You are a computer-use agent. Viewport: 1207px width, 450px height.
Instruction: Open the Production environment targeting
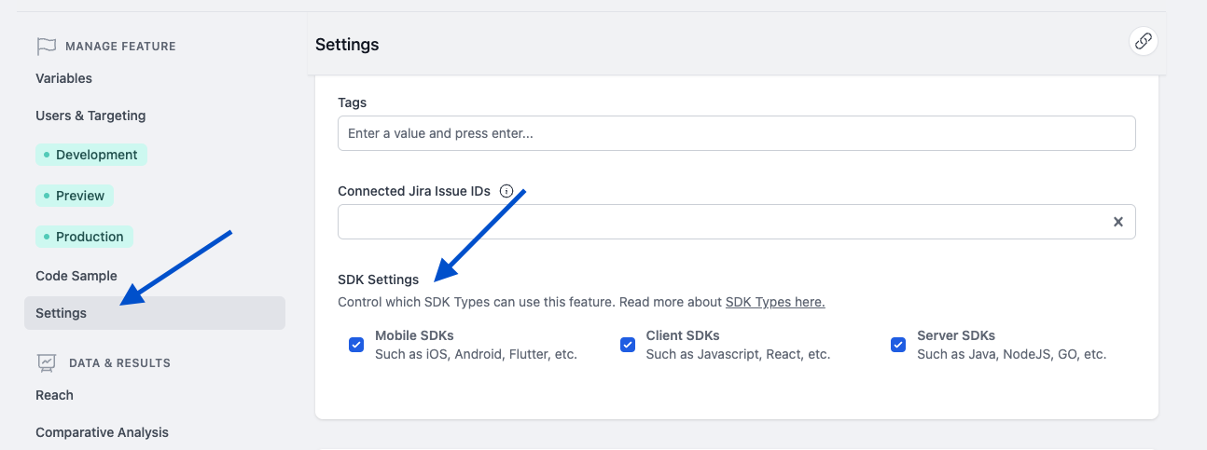coord(85,237)
